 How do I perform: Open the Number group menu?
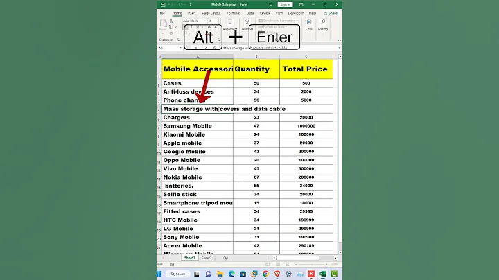click(x=247, y=25)
